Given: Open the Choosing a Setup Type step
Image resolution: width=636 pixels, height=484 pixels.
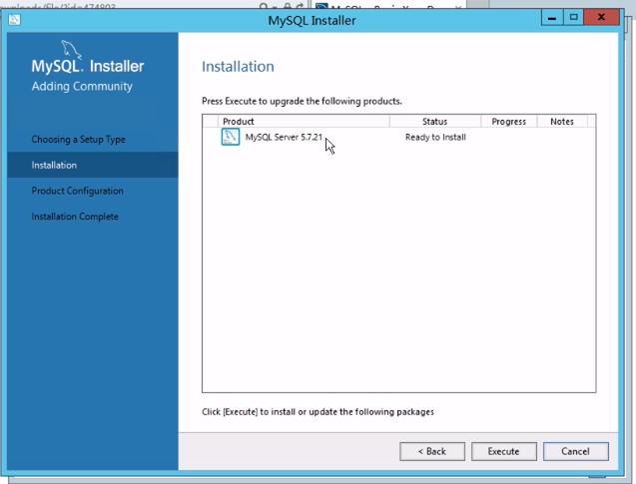Looking at the screenshot, I should [78, 140].
